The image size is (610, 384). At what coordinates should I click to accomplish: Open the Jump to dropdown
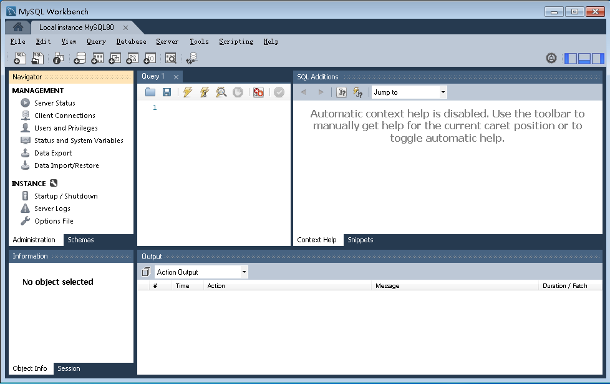point(409,92)
